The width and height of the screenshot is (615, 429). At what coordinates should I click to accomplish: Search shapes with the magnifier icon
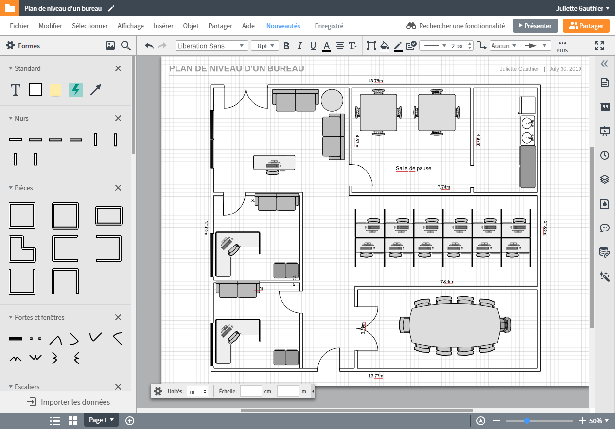pos(126,46)
